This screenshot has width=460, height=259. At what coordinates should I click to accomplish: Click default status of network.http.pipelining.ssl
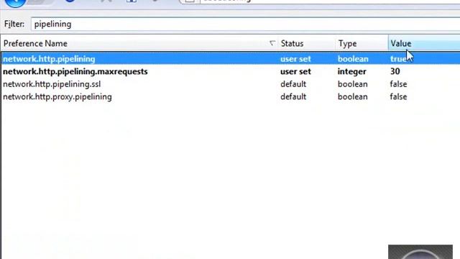click(x=293, y=84)
